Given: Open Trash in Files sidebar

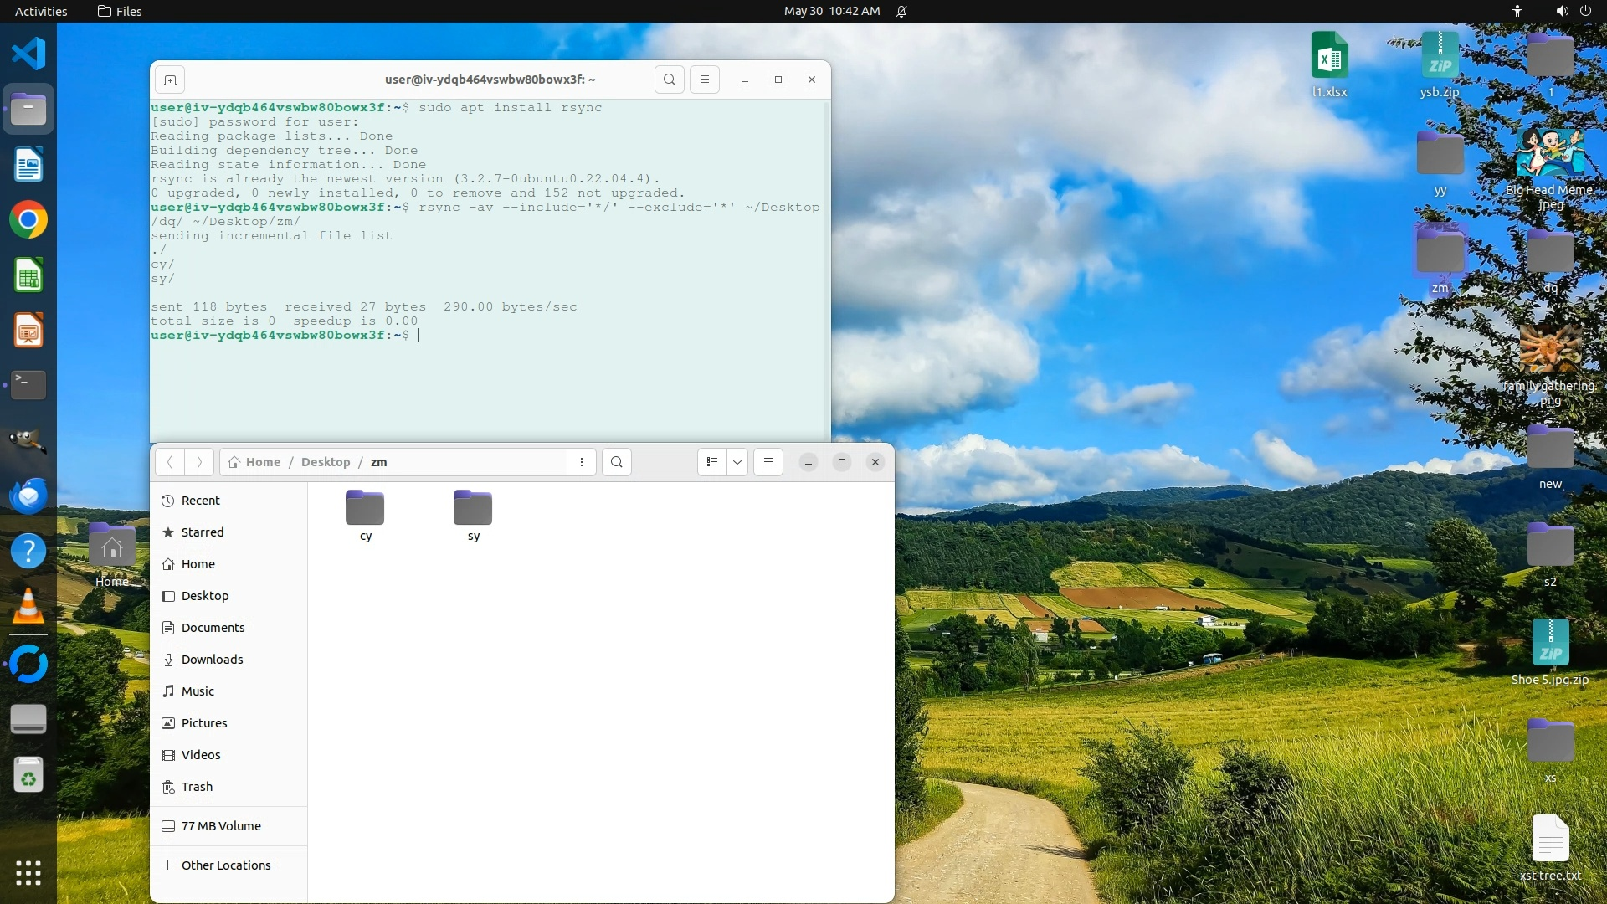Looking at the screenshot, I should (x=197, y=787).
